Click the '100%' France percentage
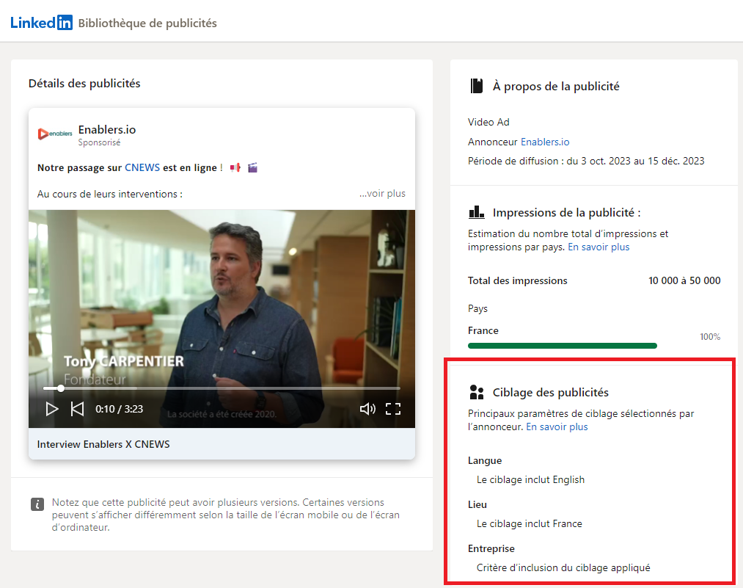This screenshot has height=588, width=743. coord(710,337)
